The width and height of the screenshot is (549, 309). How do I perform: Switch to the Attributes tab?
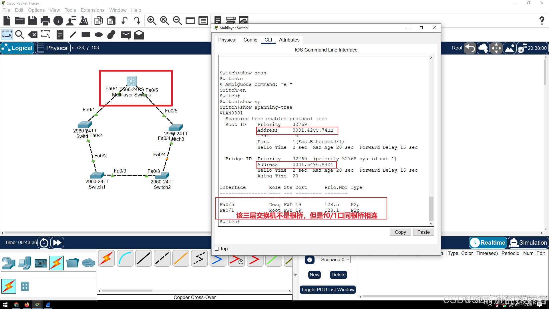[289, 40]
